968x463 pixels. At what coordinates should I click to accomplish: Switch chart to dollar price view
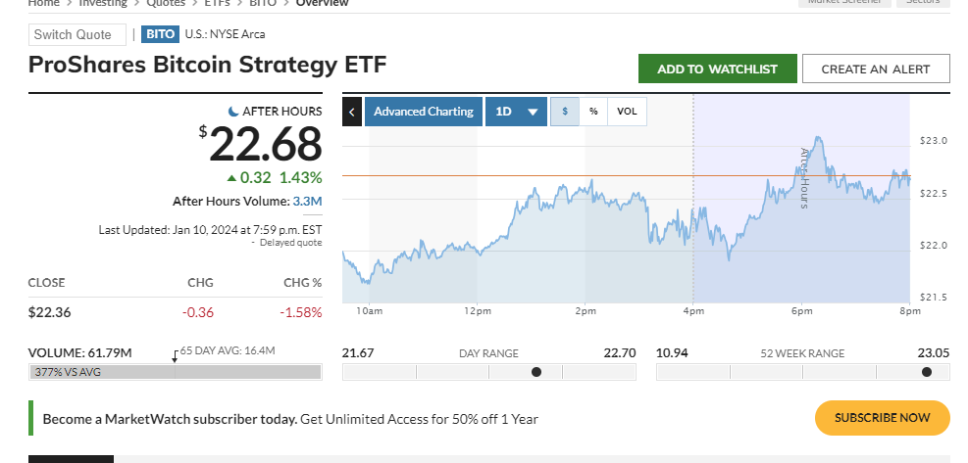click(x=565, y=112)
